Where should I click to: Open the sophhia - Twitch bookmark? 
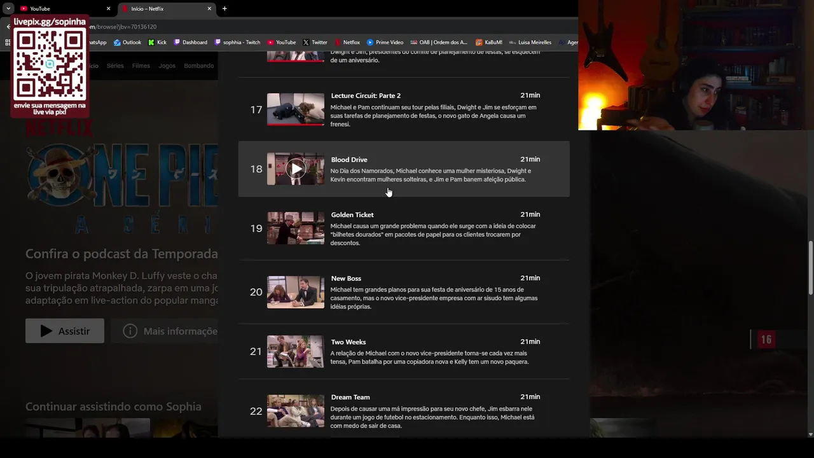click(x=237, y=42)
